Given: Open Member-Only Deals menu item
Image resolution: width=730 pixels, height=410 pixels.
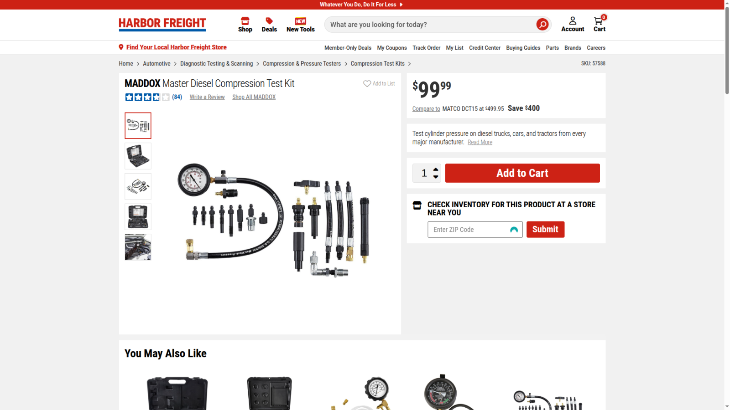Looking at the screenshot, I should [x=348, y=48].
